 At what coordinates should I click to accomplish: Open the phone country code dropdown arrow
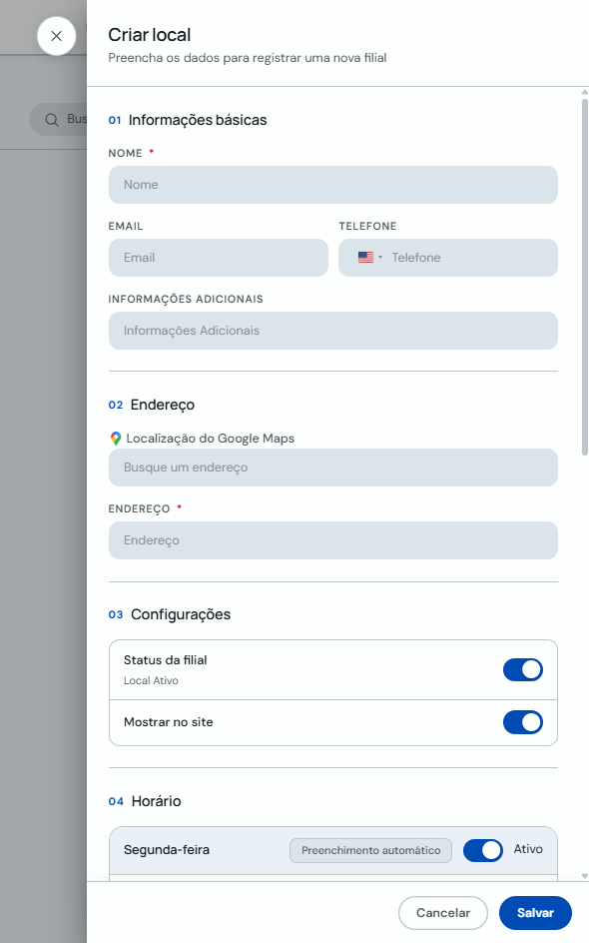(x=380, y=258)
